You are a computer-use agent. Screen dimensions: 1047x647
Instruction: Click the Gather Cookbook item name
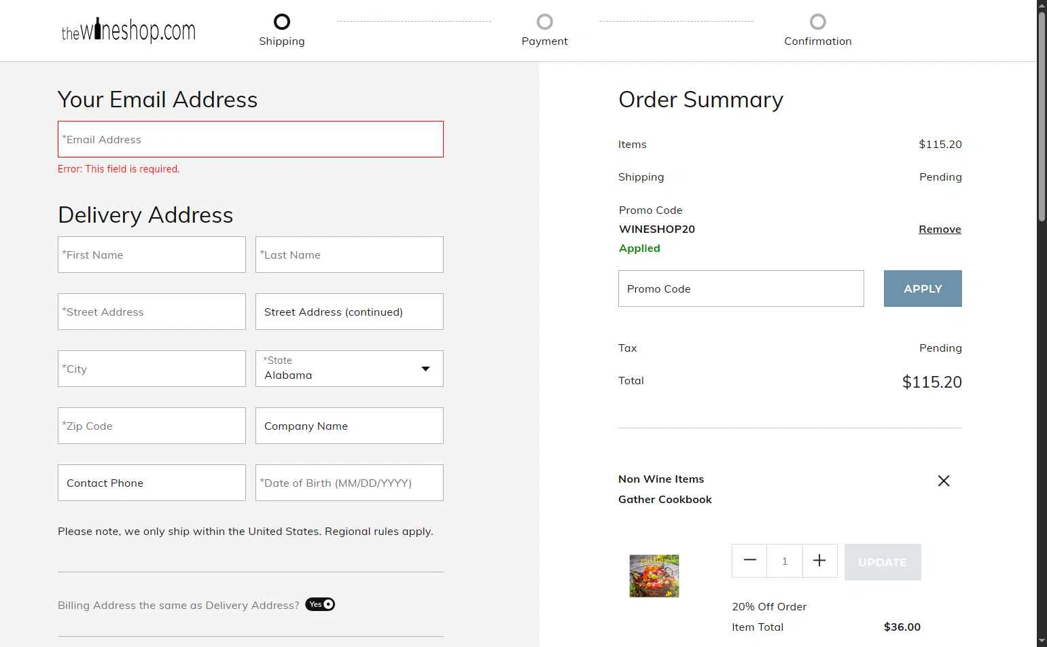665,499
